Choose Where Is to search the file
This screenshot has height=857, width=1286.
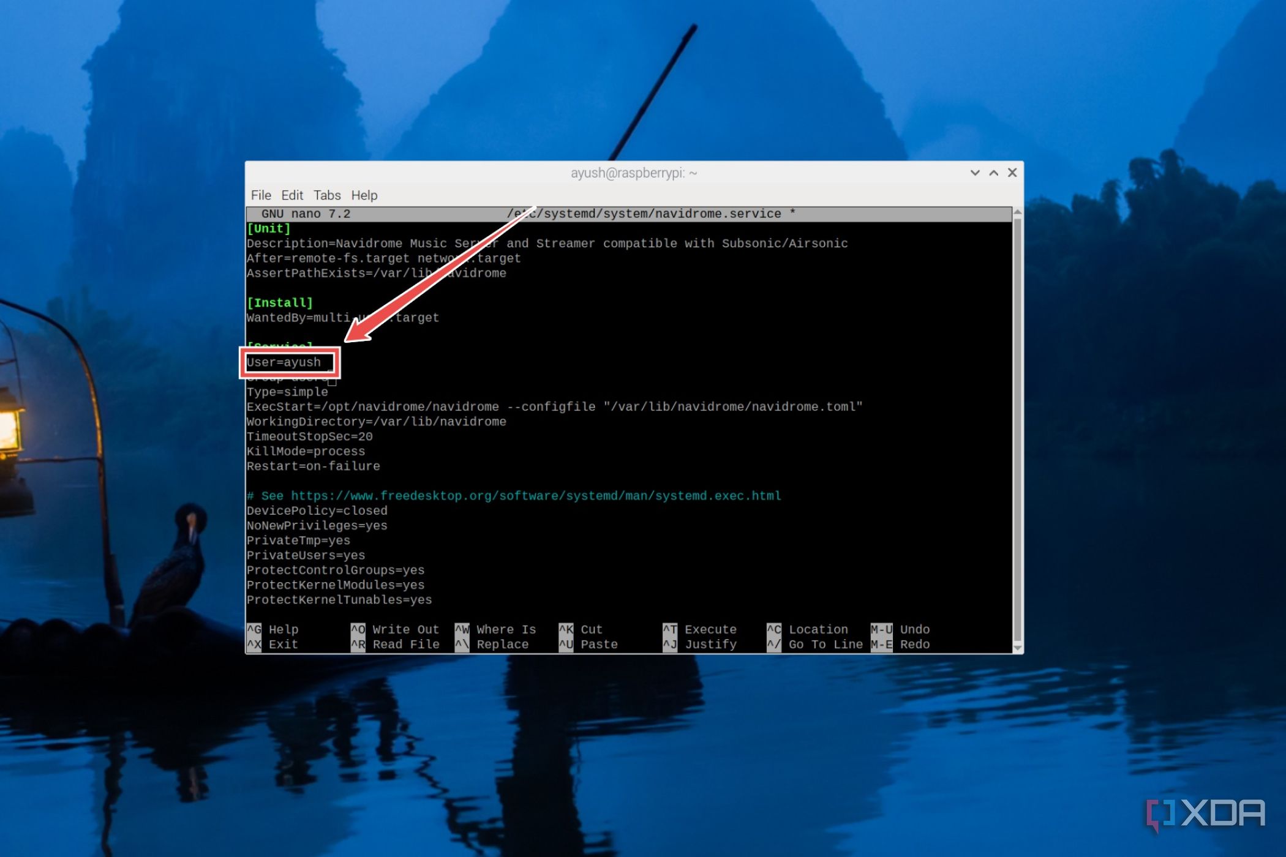click(x=506, y=629)
